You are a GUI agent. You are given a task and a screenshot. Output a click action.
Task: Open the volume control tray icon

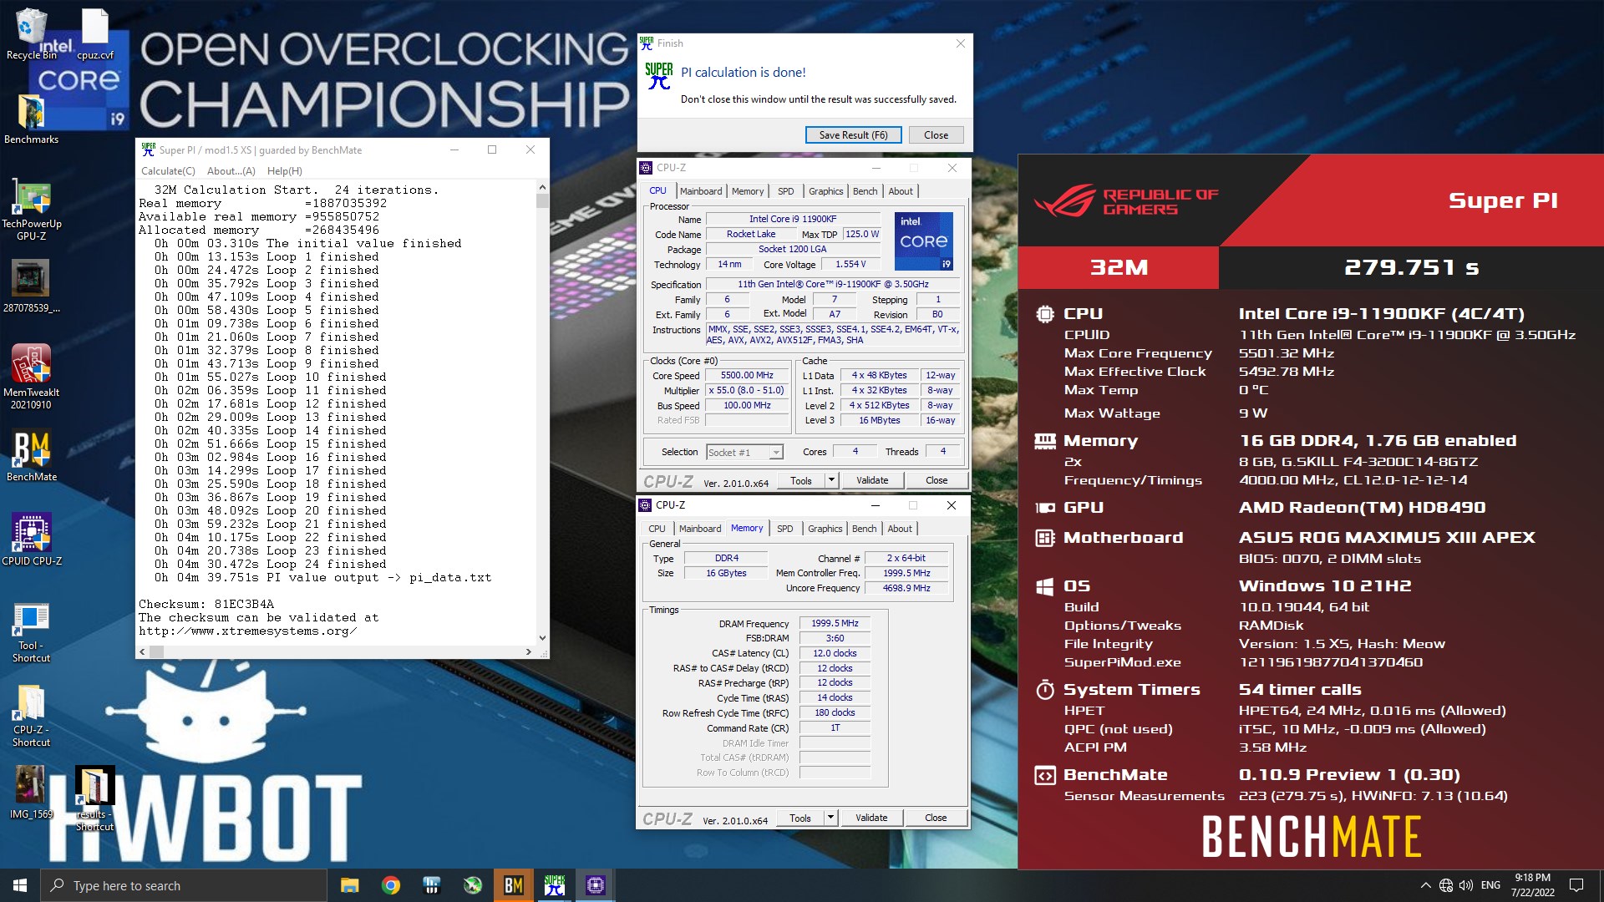(1466, 885)
